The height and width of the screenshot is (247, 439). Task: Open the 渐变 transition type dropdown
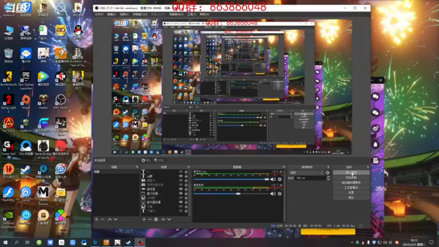[x=306, y=173]
